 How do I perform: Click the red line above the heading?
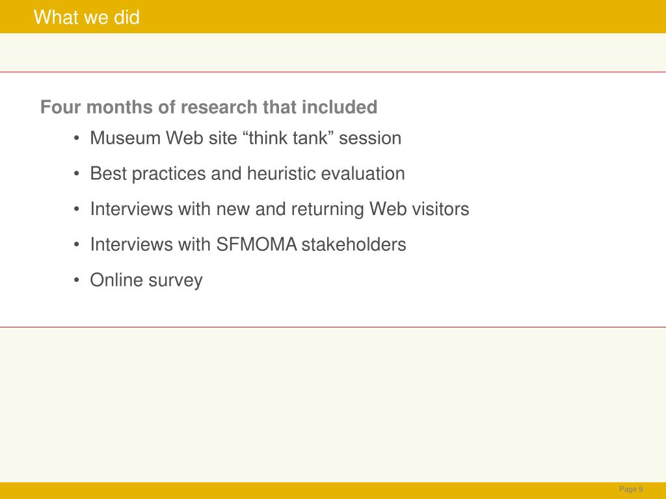333,72
